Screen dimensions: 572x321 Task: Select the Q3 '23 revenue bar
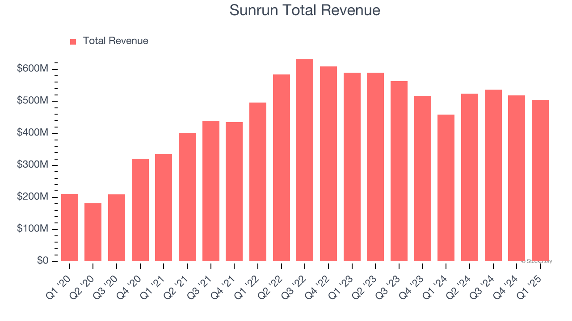tap(399, 171)
